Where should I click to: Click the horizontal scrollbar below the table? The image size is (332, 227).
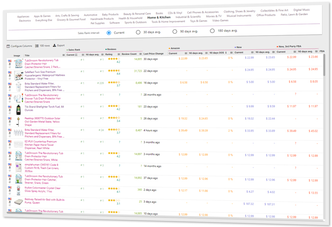click(24, 213)
